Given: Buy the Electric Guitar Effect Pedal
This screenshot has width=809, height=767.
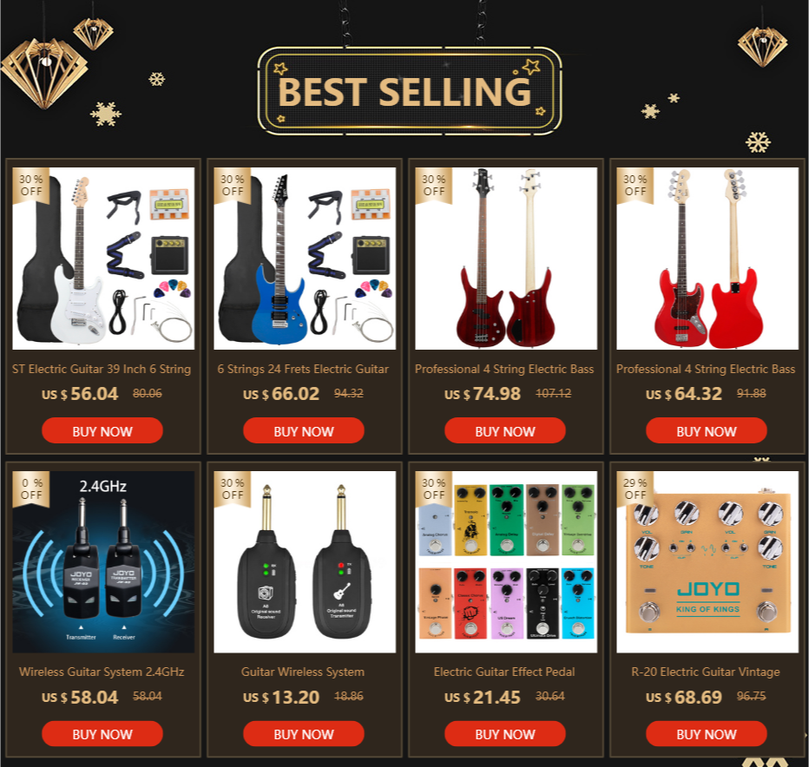Looking at the screenshot, I should (x=504, y=733).
